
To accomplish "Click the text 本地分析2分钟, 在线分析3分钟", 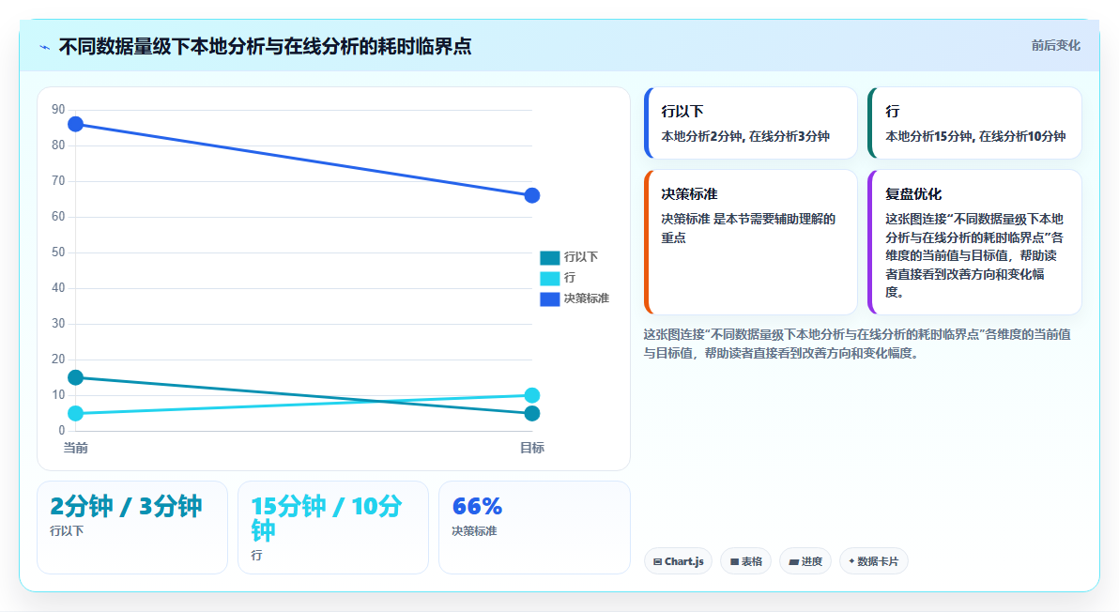I will coord(745,136).
